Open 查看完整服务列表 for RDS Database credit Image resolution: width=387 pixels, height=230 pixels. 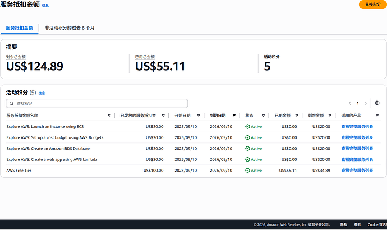tap(357, 149)
